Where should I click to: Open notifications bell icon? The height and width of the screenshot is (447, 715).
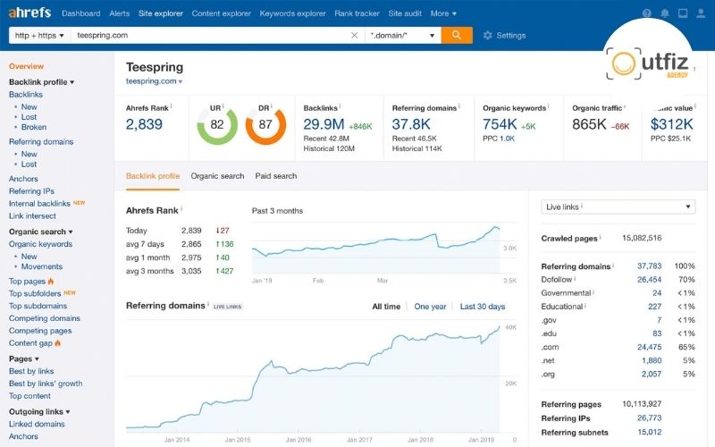click(665, 13)
